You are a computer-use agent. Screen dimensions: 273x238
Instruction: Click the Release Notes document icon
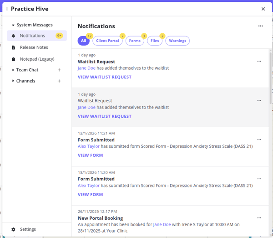coord(13,47)
